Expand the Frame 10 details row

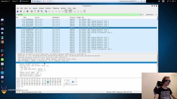tap(17, 54)
